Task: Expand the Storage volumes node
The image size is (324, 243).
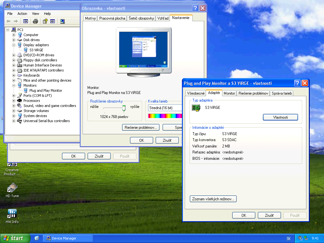Action: pyautogui.click(x=14, y=111)
